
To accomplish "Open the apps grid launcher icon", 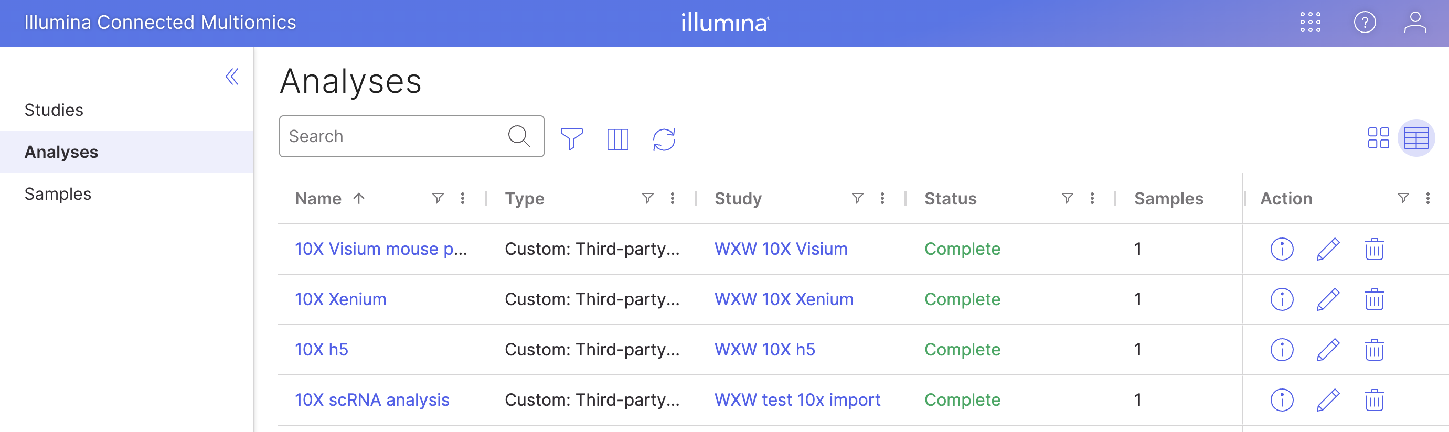I will 1310,23.
